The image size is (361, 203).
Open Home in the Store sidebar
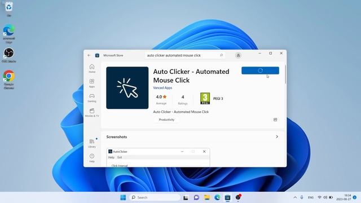[x=92, y=69]
